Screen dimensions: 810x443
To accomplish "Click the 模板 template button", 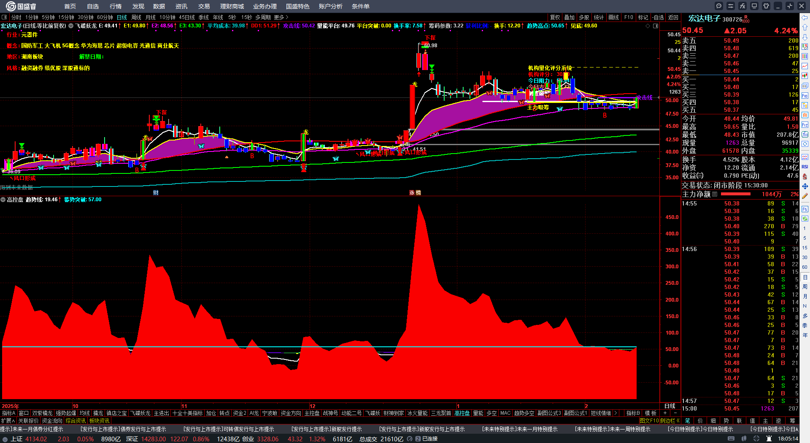I will [651, 413].
